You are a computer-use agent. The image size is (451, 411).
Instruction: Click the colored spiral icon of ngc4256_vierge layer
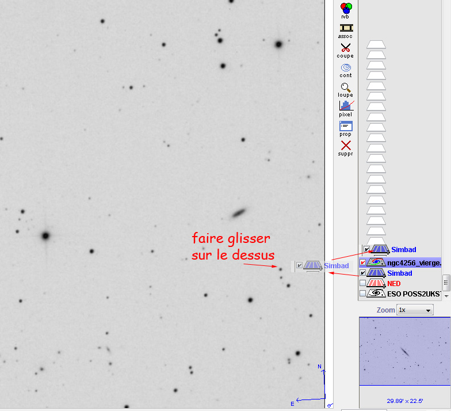click(376, 262)
